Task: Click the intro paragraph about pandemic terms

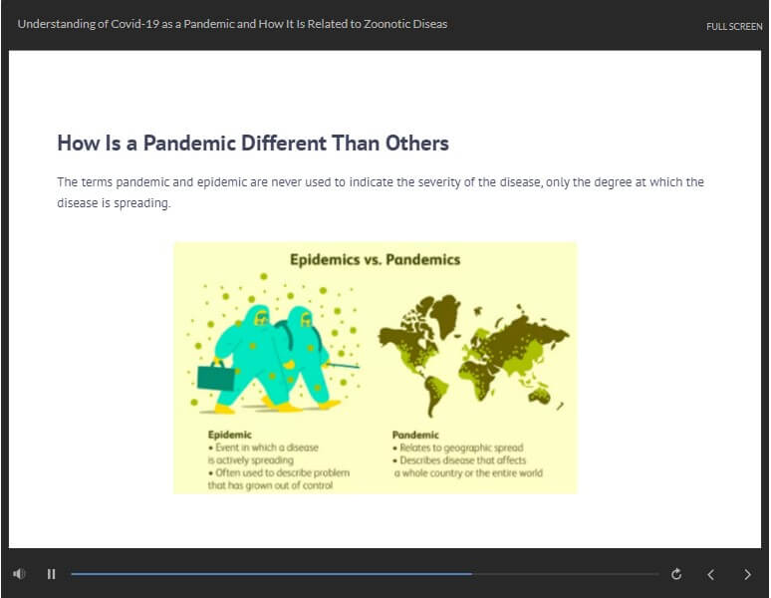Action: tap(381, 192)
